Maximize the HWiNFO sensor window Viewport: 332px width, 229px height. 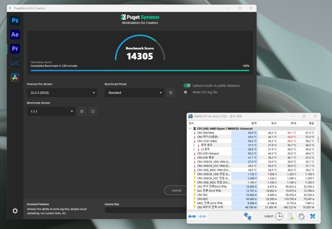(x=304, y=116)
